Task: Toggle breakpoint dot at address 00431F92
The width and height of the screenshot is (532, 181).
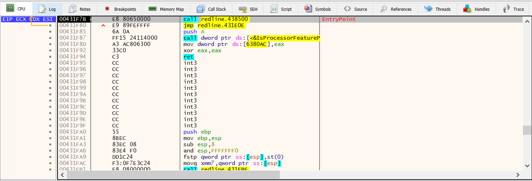Action: click(x=51, y=50)
